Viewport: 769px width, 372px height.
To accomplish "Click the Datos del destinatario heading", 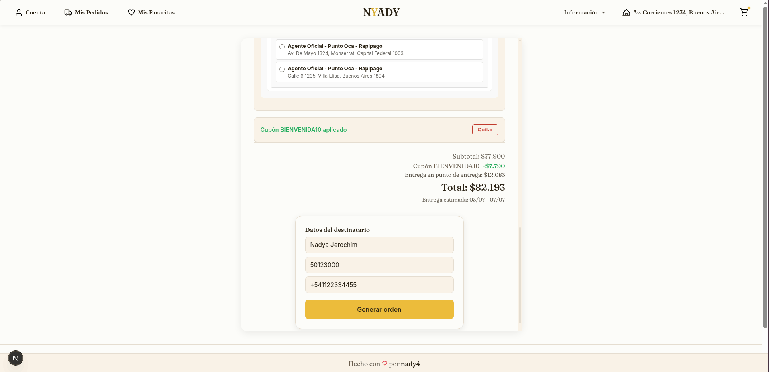I will point(337,230).
